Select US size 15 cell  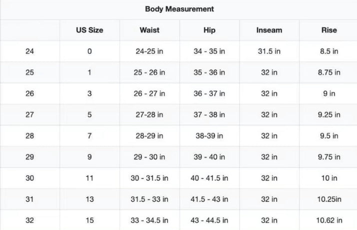point(89,220)
